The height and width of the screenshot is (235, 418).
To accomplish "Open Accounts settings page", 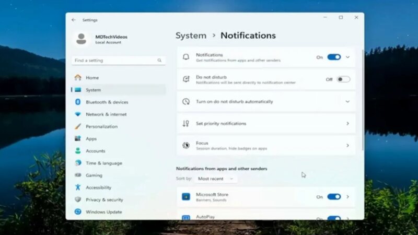I will click(x=119, y=151).
